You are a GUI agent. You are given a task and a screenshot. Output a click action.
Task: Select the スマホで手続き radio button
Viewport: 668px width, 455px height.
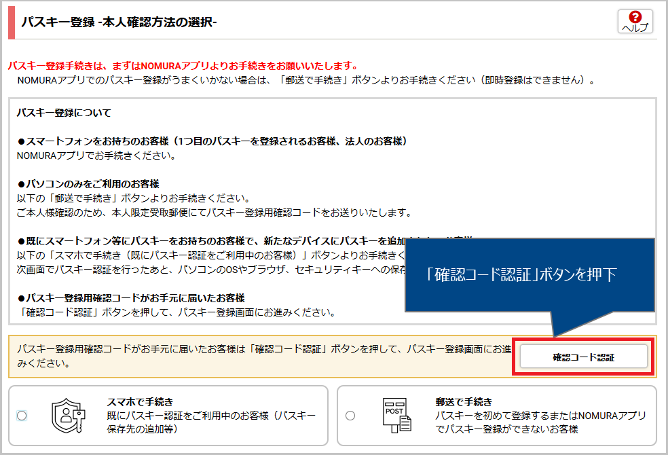[22, 416]
